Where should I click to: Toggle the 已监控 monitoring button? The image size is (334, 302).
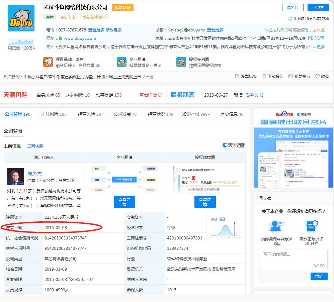tap(318, 8)
